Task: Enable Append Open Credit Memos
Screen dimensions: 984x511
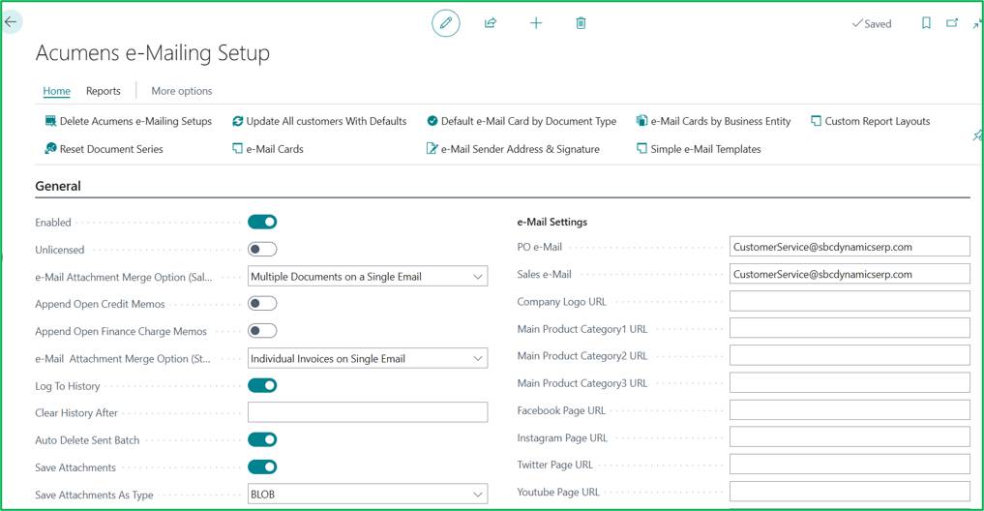Action: [262, 303]
